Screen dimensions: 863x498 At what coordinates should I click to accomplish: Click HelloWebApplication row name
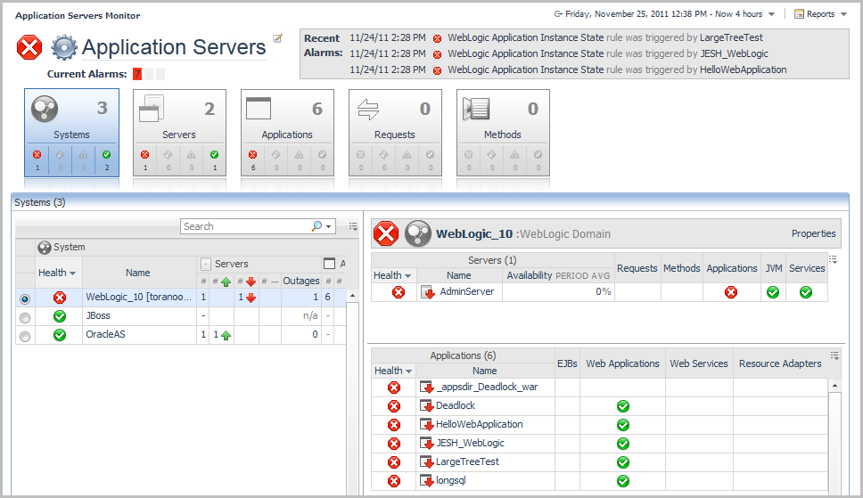480,424
